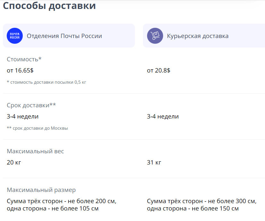Click the Срок доставки** label
Viewport: 265px width, 221px height.
pos(31,105)
